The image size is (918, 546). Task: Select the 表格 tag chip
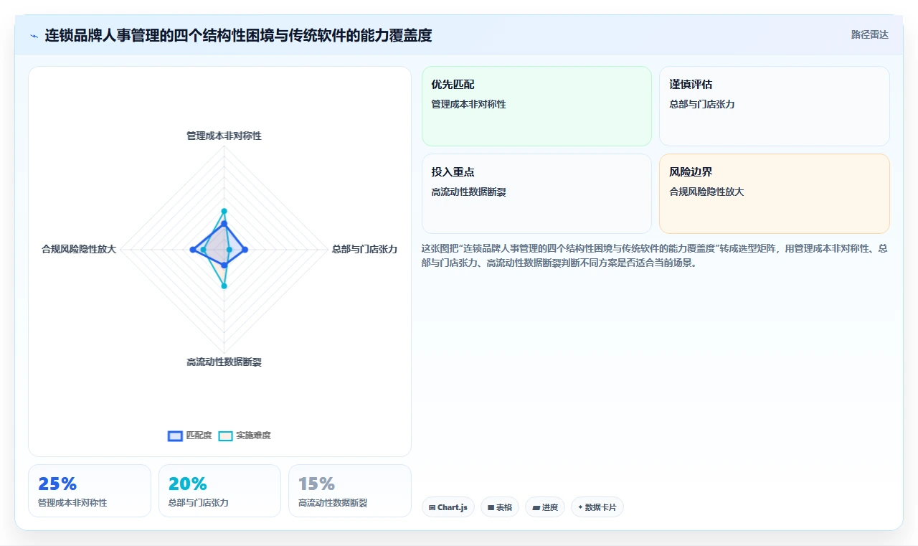(x=500, y=507)
